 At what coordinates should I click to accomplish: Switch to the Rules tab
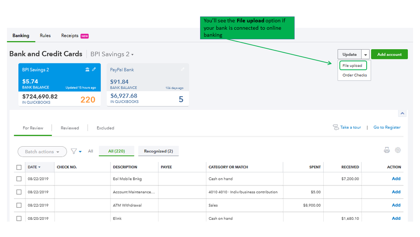[45, 36]
